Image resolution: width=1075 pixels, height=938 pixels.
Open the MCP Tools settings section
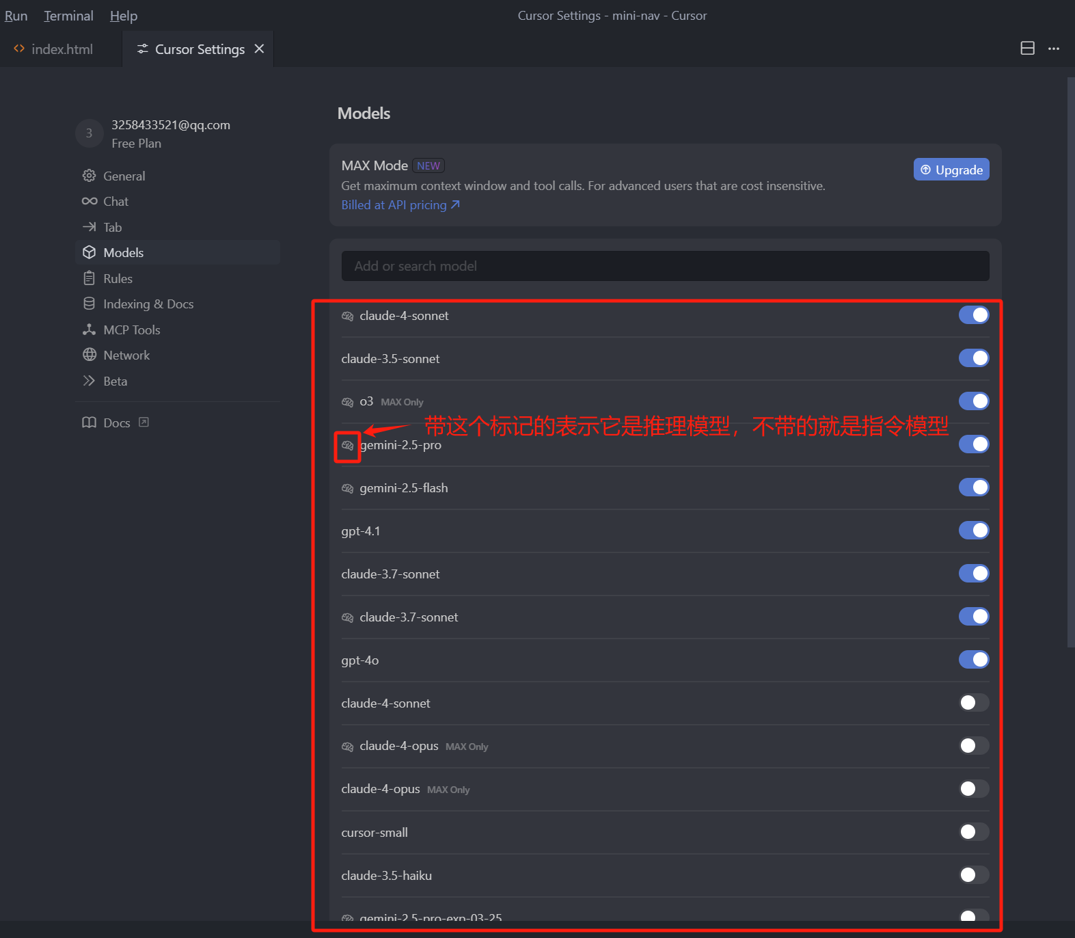coord(178,330)
